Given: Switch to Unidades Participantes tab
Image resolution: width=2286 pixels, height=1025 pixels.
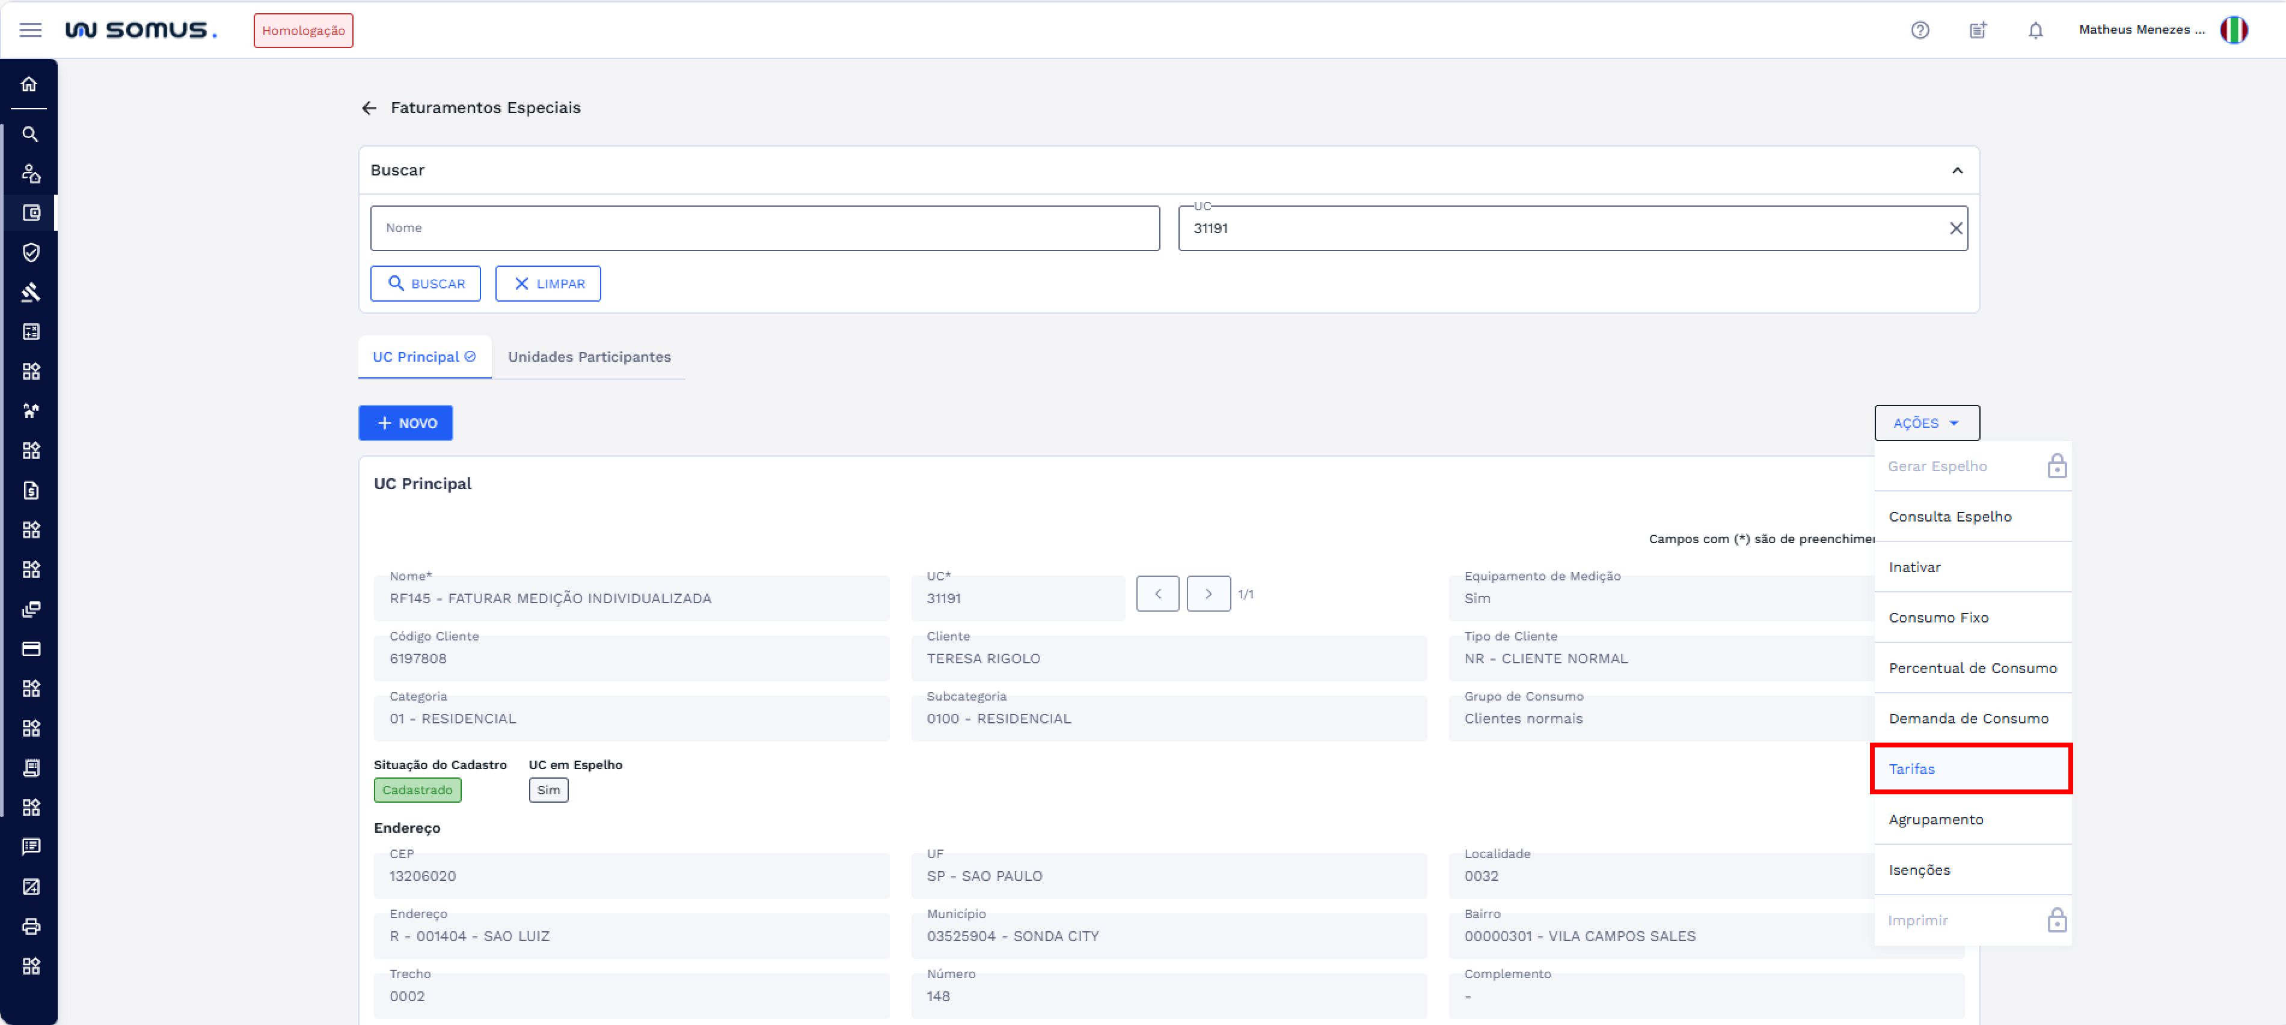Looking at the screenshot, I should [589, 356].
